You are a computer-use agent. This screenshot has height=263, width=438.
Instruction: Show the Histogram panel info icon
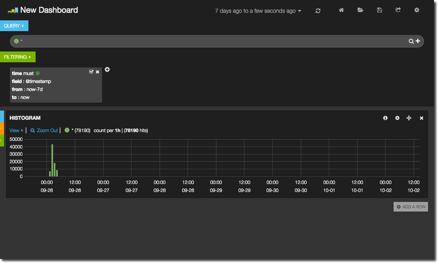(385, 118)
